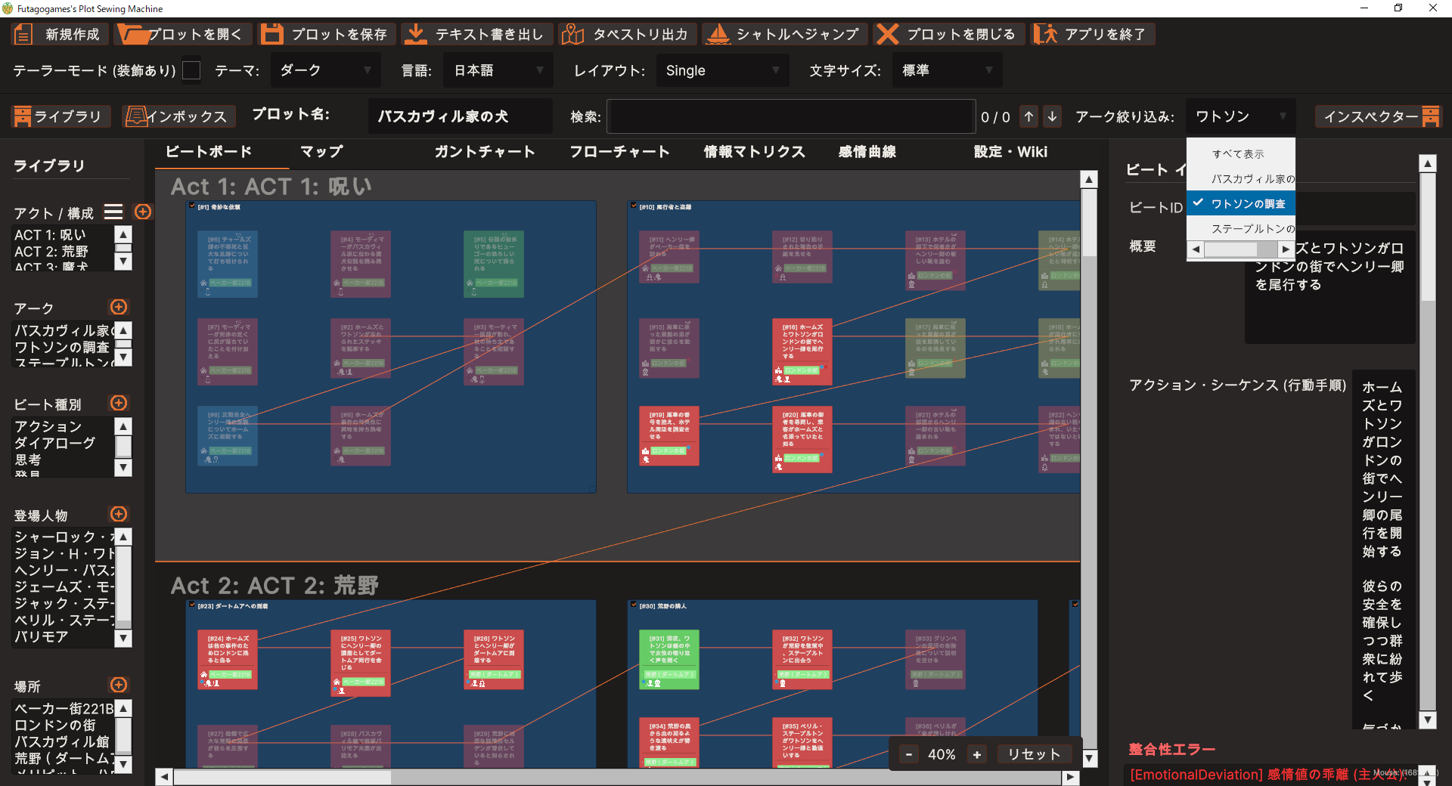This screenshot has width=1452, height=786.
Task: Add a character with the 登場人物 plus icon
Action: pos(119,514)
